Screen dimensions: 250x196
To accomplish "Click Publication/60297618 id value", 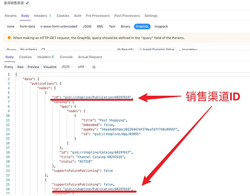I will coord(98,189).
